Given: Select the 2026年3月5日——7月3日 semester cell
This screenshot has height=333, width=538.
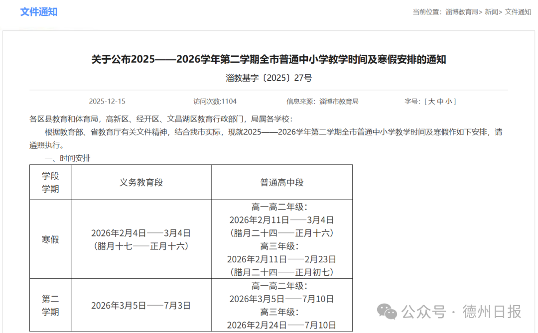Looking at the screenshot, I should [x=141, y=306].
